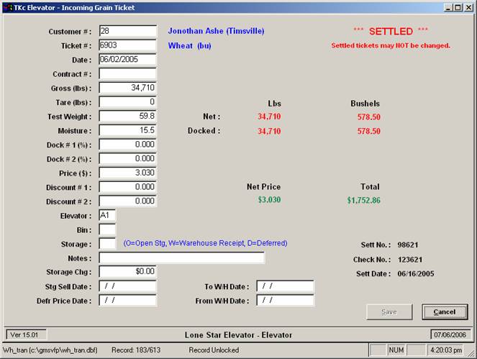The height and width of the screenshot is (359, 477).
Task: Click the Date field showing 06/02/2005
Action: click(x=127, y=59)
